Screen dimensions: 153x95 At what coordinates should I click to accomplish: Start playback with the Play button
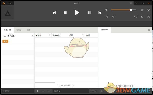pyautogui.click(x=77, y=13)
